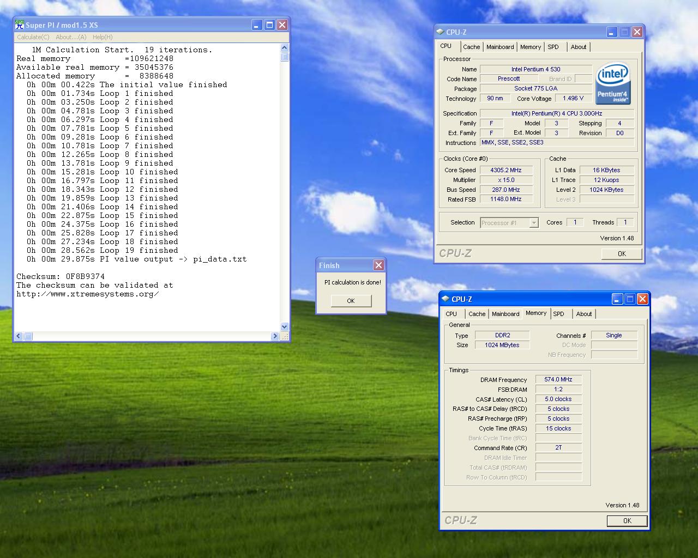
Task: Minimize the upper CPU-Z CPU window
Action: coord(612,32)
